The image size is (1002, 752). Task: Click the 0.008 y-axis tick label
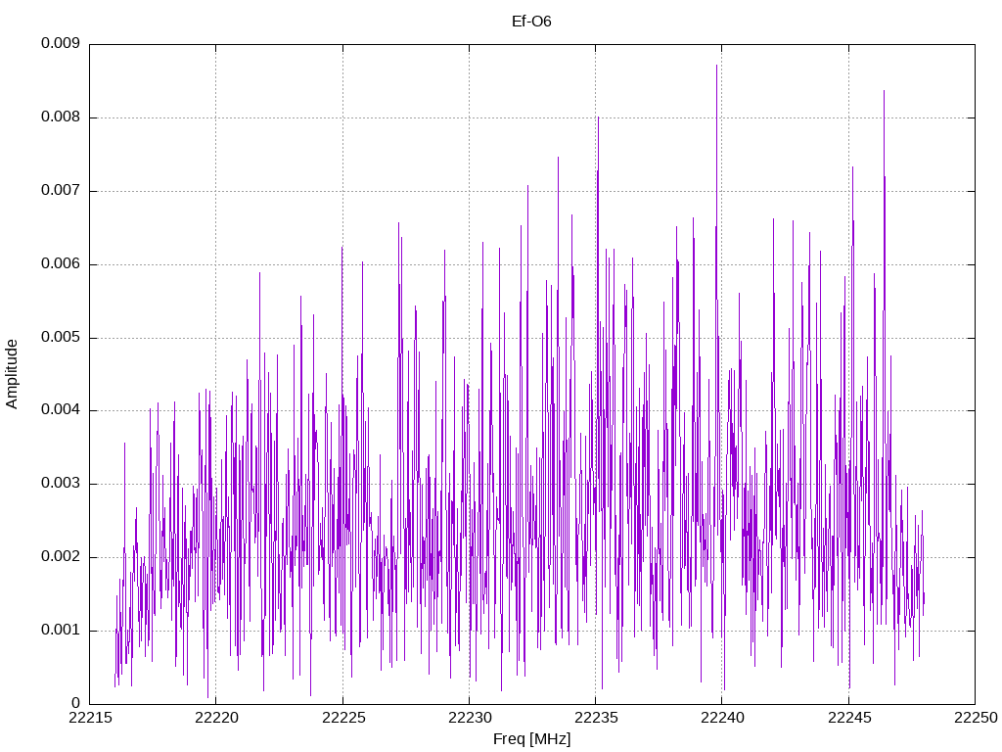click(x=61, y=117)
